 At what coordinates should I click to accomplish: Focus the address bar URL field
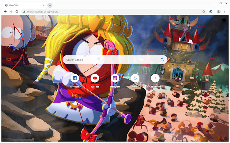click(x=114, y=12)
